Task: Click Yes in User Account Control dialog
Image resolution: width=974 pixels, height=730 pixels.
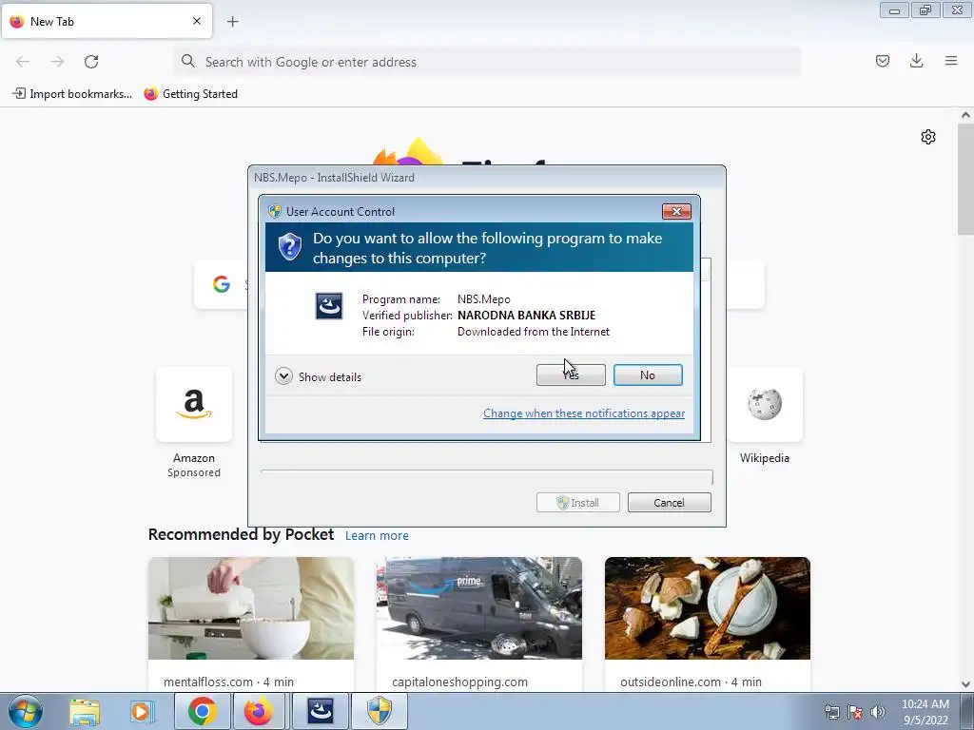Action: [x=571, y=375]
